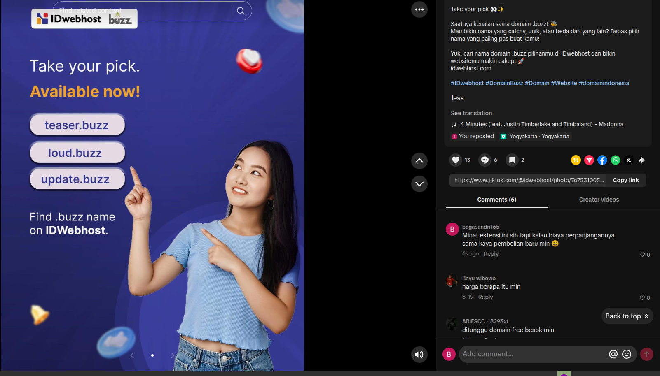
Task: Click the #domainindonesia hashtag
Action: click(x=604, y=83)
